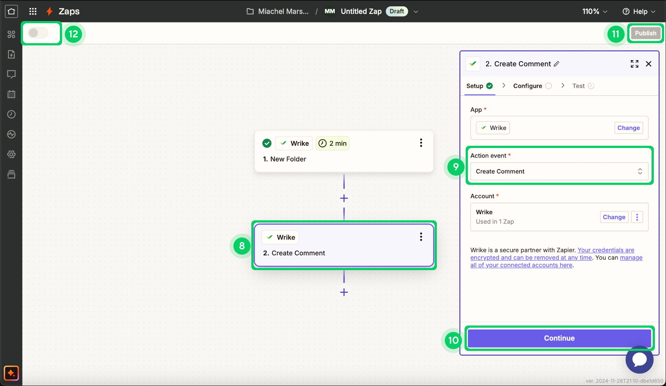Image resolution: width=666 pixels, height=386 pixels.
Task: Open the New Folder step options menu
Action: (421, 143)
